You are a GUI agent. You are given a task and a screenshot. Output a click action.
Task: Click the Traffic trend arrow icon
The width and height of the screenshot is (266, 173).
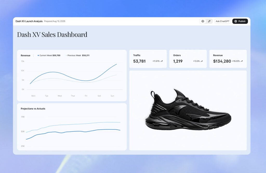click(162, 61)
